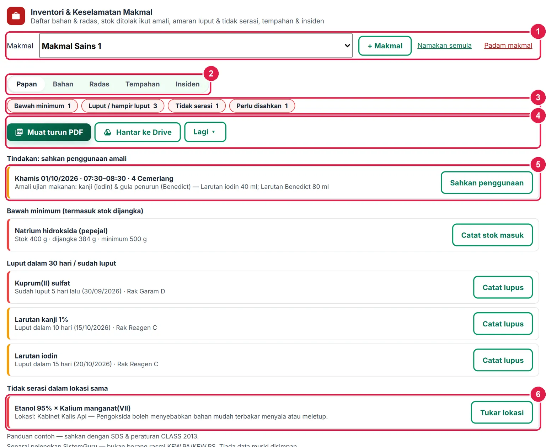Click the Luput dalam 10 hari text
Viewport: 546px width, 447px height.
(86, 328)
